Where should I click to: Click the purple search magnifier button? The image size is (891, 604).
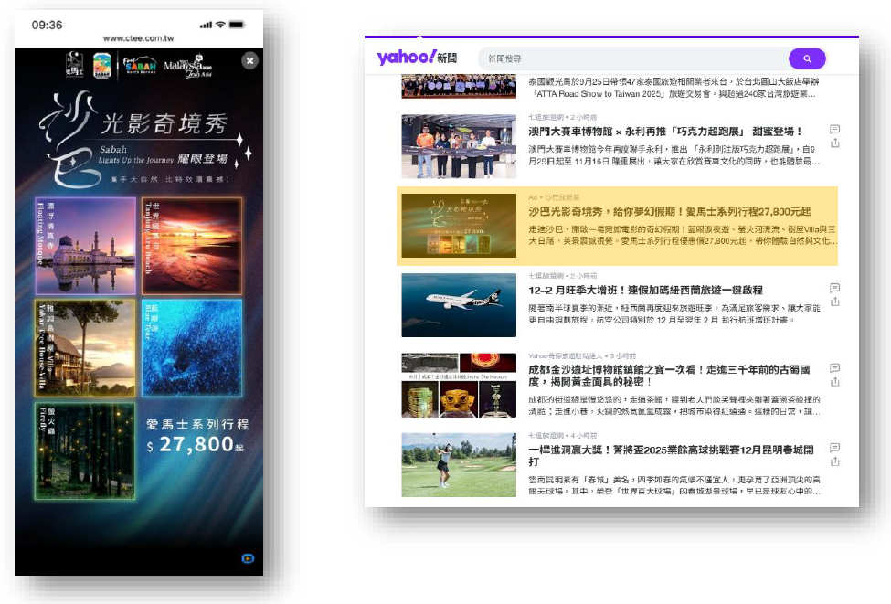807,58
